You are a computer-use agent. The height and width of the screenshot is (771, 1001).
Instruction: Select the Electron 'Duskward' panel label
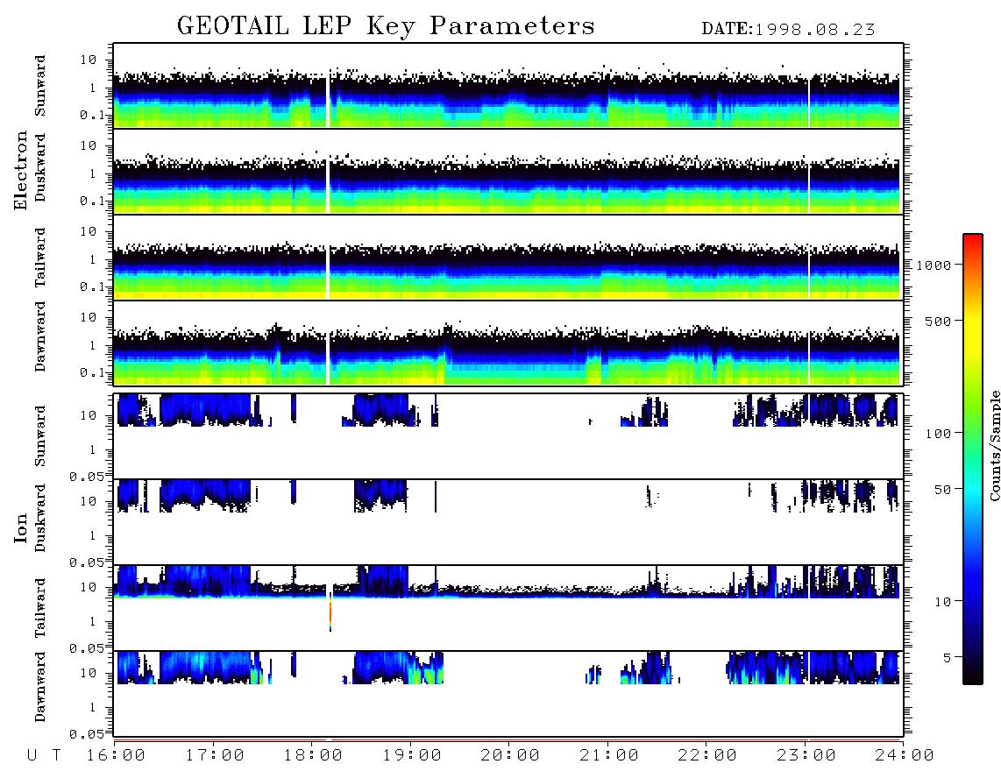pyautogui.click(x=40, y=168)
